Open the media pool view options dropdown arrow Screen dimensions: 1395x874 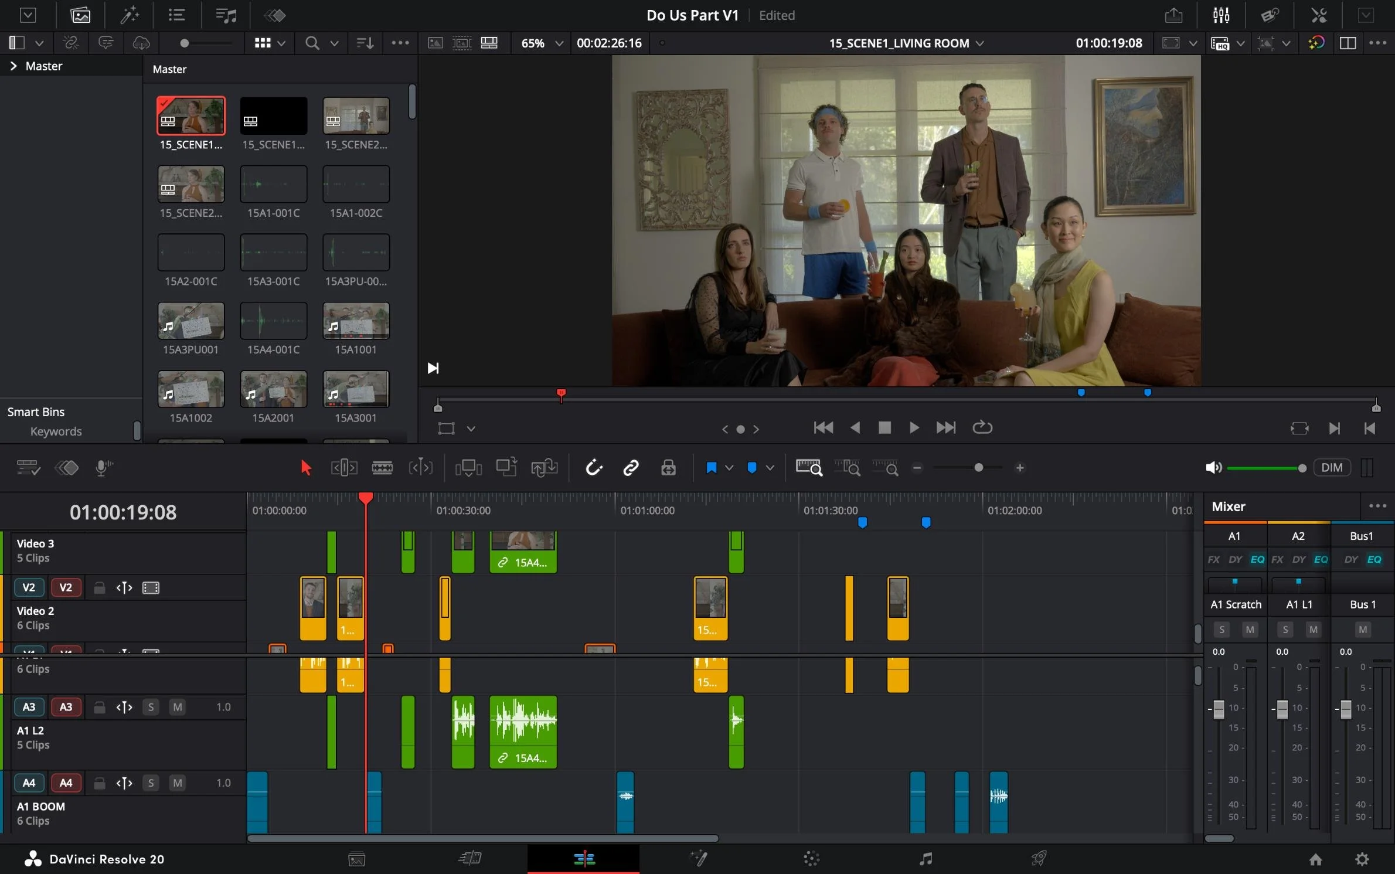[281, 43]
